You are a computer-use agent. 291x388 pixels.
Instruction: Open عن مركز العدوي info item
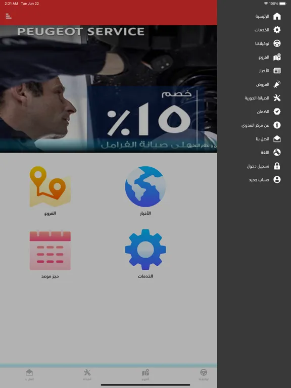[x=261, y=125]
